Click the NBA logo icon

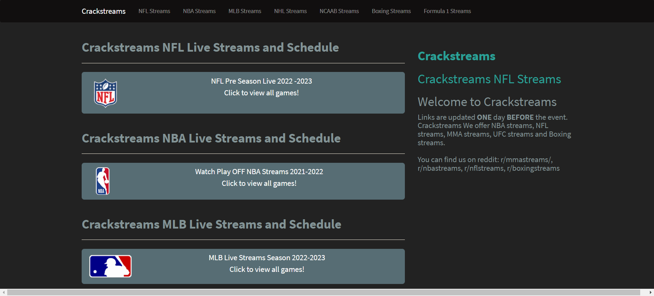coord(103,181)
